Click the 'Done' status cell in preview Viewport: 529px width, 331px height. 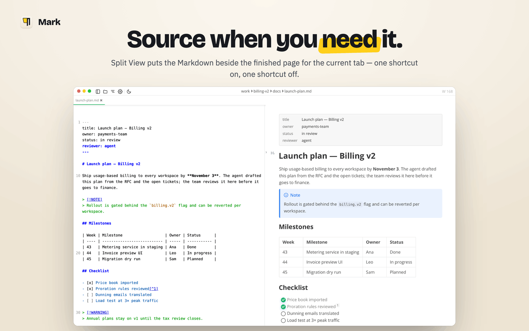point(401,252)
